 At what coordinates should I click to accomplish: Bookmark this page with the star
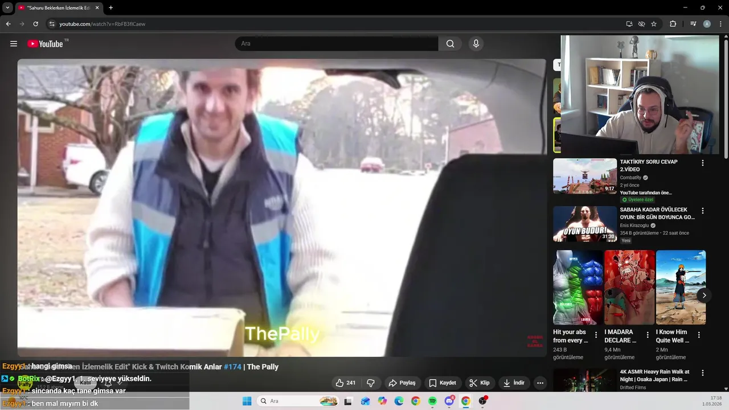coord(654,24)
